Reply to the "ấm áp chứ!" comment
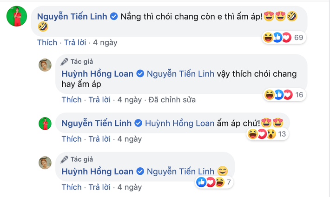 click(x=100, y=138)
